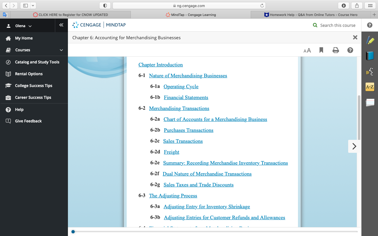Viewport: 378px width, 236px height.
Task: Open Nature of Merchandising Businesses
Action: pyautogui.click(x=188, y=76)
